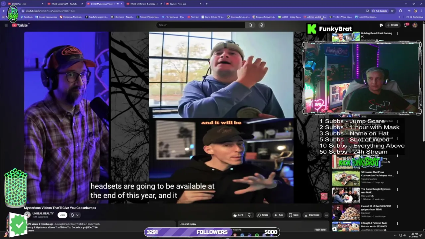Switch to the Caspersight - YouTube tab
The image size is (425, 239).
64,4
